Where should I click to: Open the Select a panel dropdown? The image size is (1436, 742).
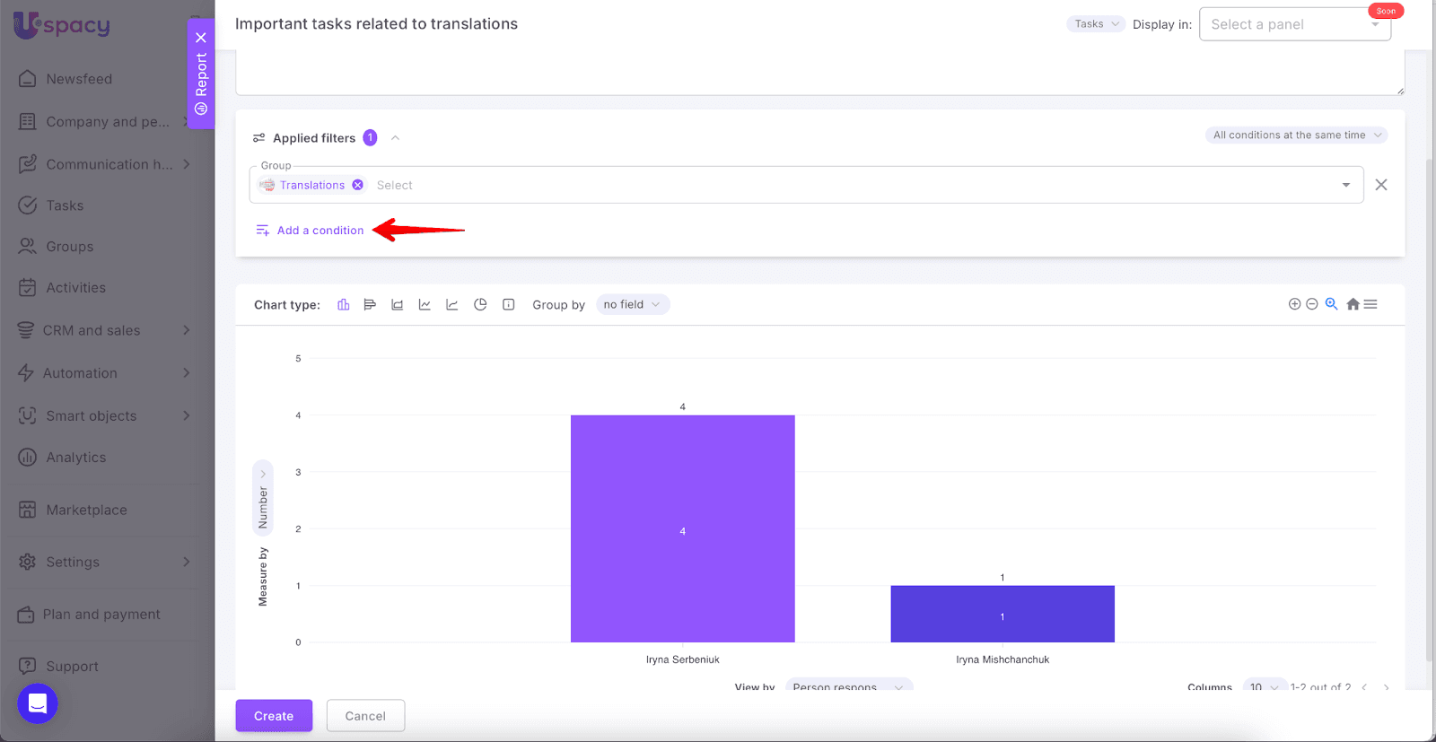(1293, 24)
